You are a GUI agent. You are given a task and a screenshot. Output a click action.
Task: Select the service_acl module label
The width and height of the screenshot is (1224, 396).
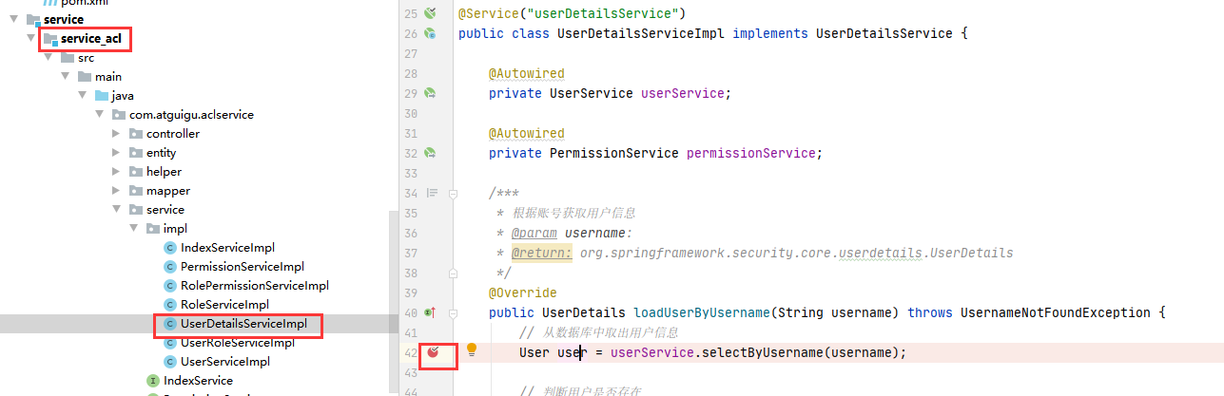coord(91,38)
